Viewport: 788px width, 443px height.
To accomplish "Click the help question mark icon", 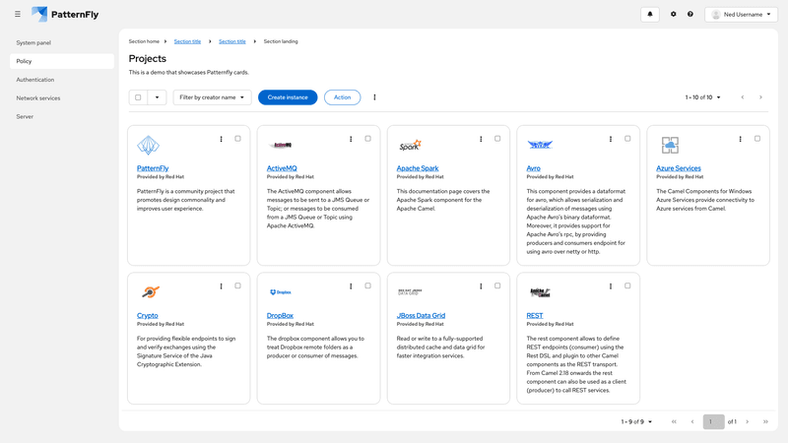I will tap(690, 15).
